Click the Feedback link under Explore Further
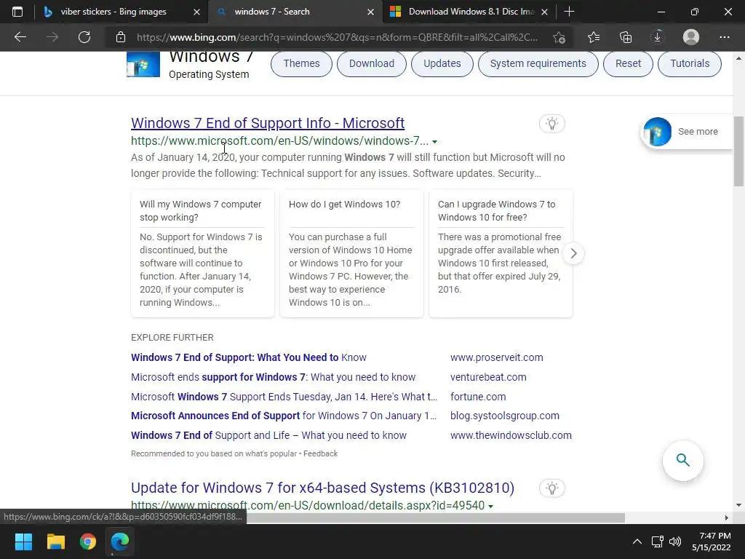This screenshot has width=745, height=559. 320,453
